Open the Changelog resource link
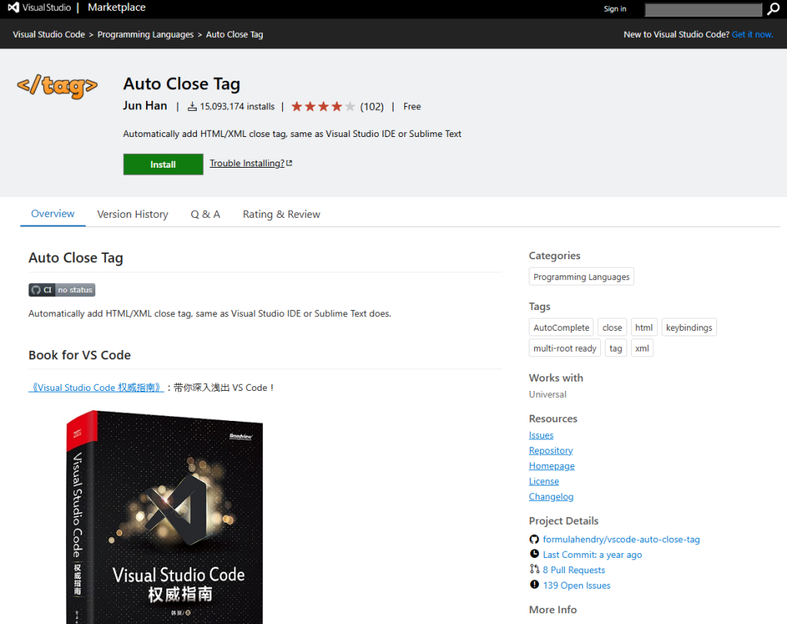This screenshot has width=787, height=624. (551, 496)
